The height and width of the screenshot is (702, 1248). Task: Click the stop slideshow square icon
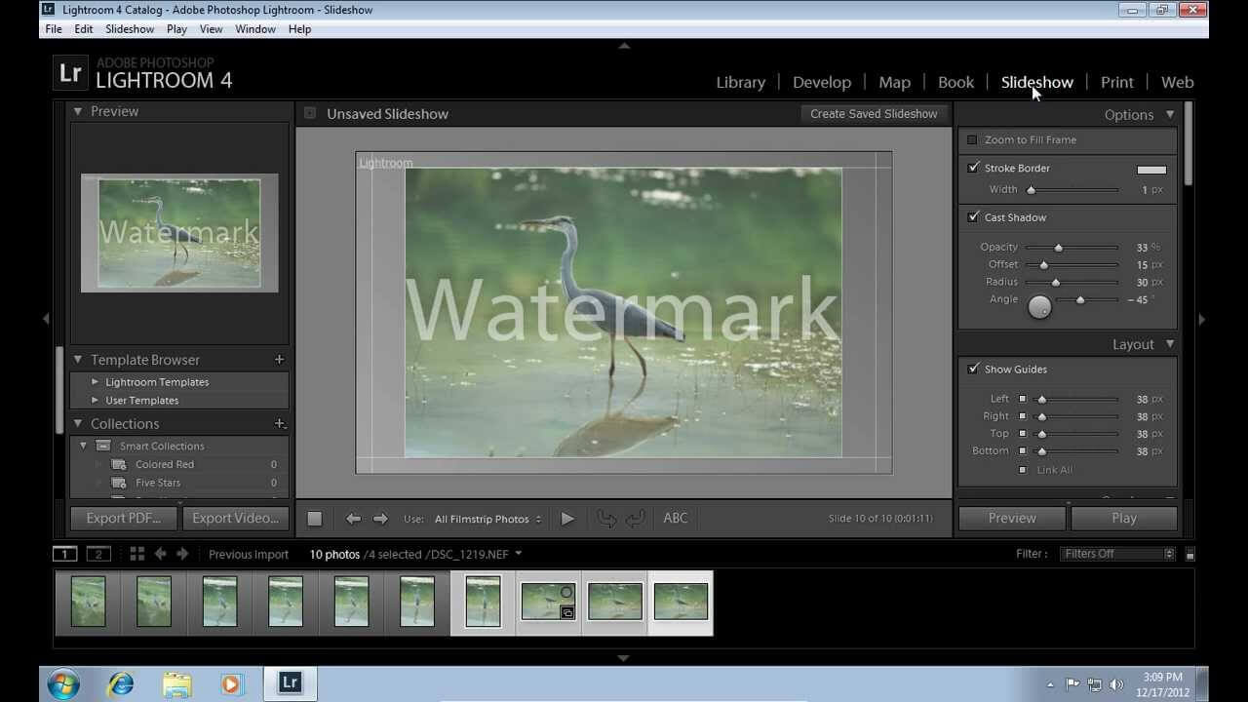pos(315,519)
